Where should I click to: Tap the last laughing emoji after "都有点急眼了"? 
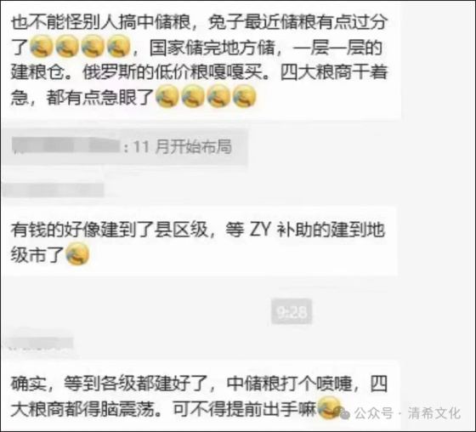click(245, 96)
